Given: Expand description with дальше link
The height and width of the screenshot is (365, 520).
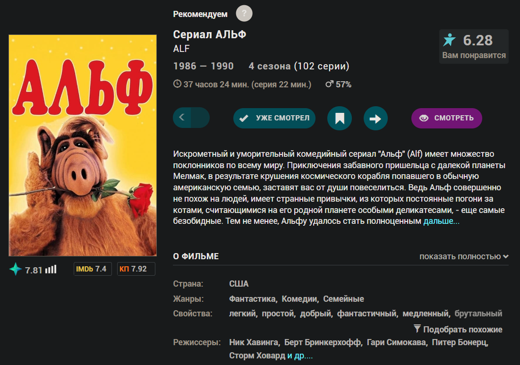Looking at the screenshot, I should (441, 221).
